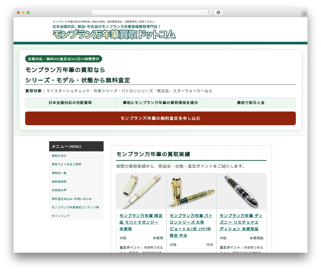Click 未使用品 status value in Disney card

coord(256,238)
